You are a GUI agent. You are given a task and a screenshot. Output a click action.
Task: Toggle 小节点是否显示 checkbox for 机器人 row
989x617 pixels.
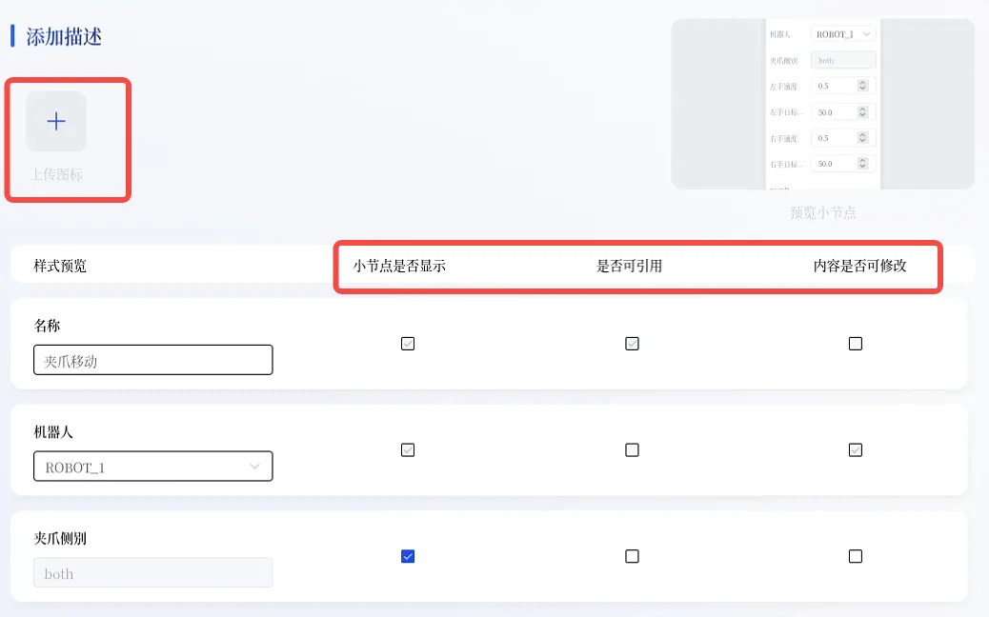408,450
